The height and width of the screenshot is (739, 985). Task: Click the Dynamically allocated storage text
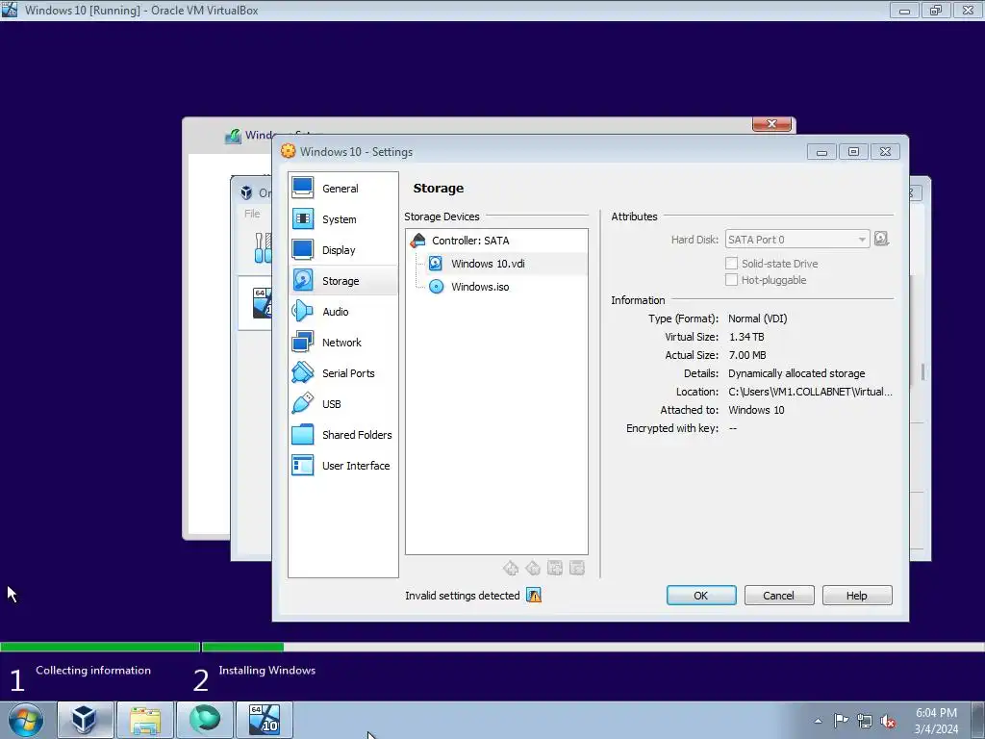click(x=796, y=373)
